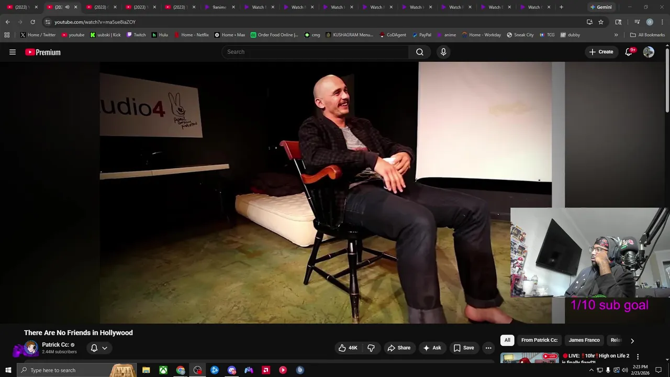
Task: Open bookmarks bar apps grid icon
Action: tap(7, 35)
